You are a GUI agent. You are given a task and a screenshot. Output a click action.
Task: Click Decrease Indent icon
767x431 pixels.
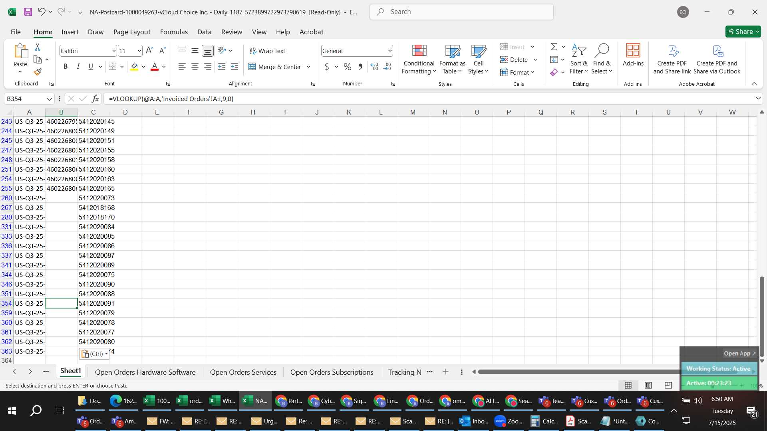(x=222, y=67)
